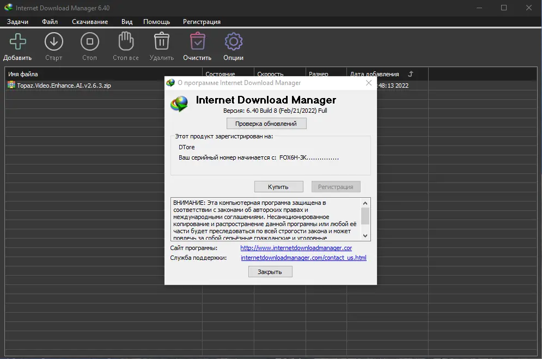Click the Add (Добавить) toolbar icon
The image size is (542, 359).
[17, 41]
